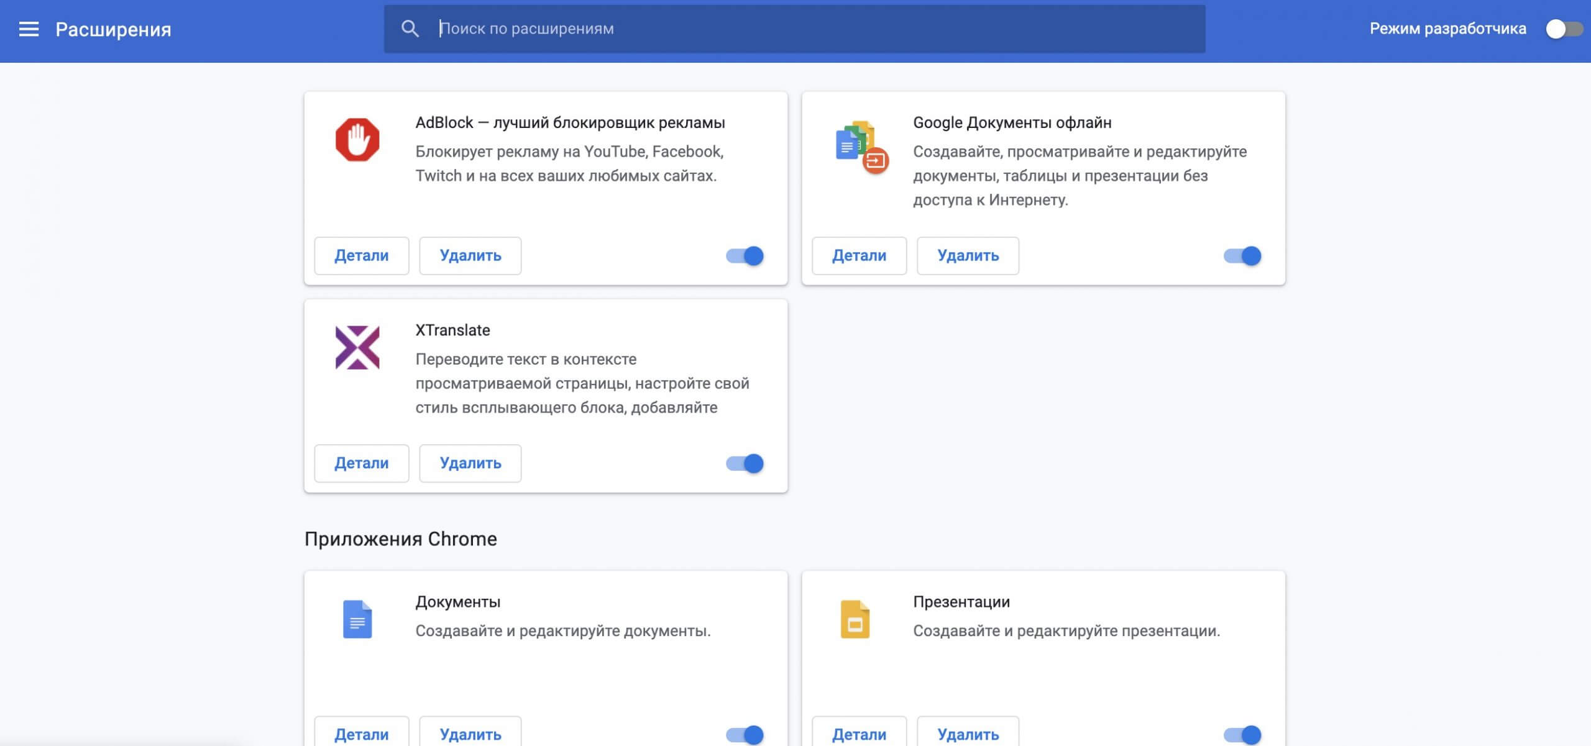Click the Документы app title
Screen dimensions: 1591x746
[458, 601]
